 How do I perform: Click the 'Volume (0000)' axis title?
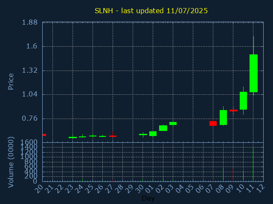[11, 162]
